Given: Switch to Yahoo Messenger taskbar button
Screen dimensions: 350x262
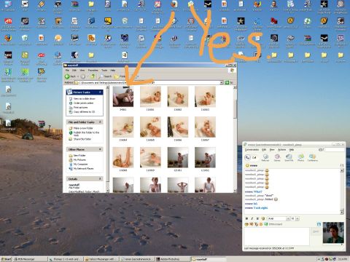Looking at the screenshot, I should click(101, 259).
